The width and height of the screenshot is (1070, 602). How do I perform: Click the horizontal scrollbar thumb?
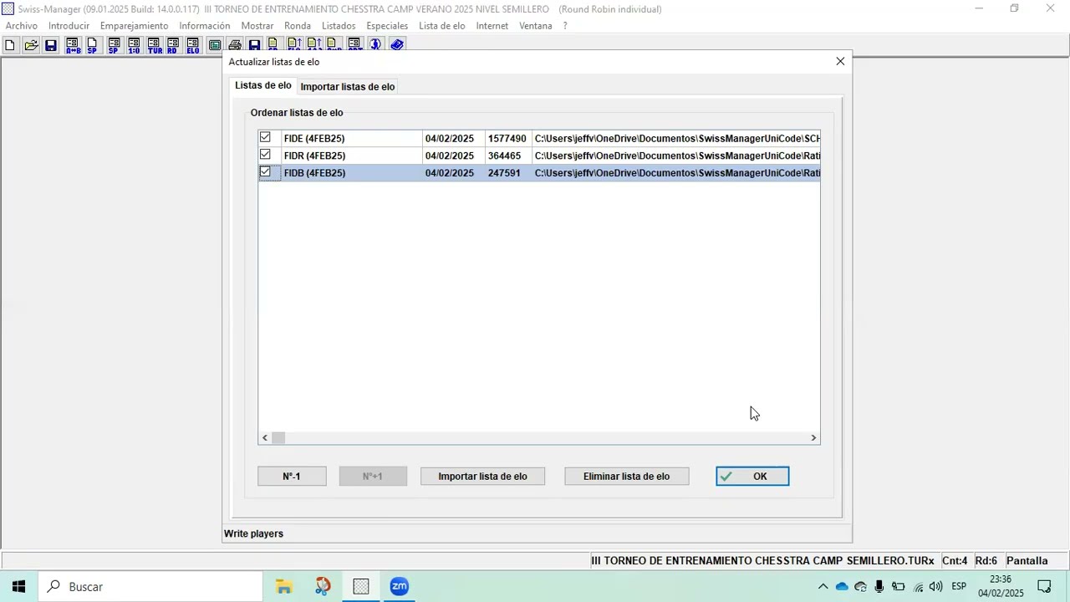point(278,438)
